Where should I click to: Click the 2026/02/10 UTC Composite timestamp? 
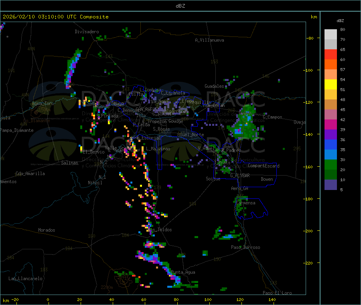click(x=56, y=17)
